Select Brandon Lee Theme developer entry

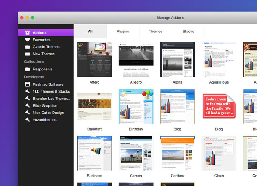[46, 99]
